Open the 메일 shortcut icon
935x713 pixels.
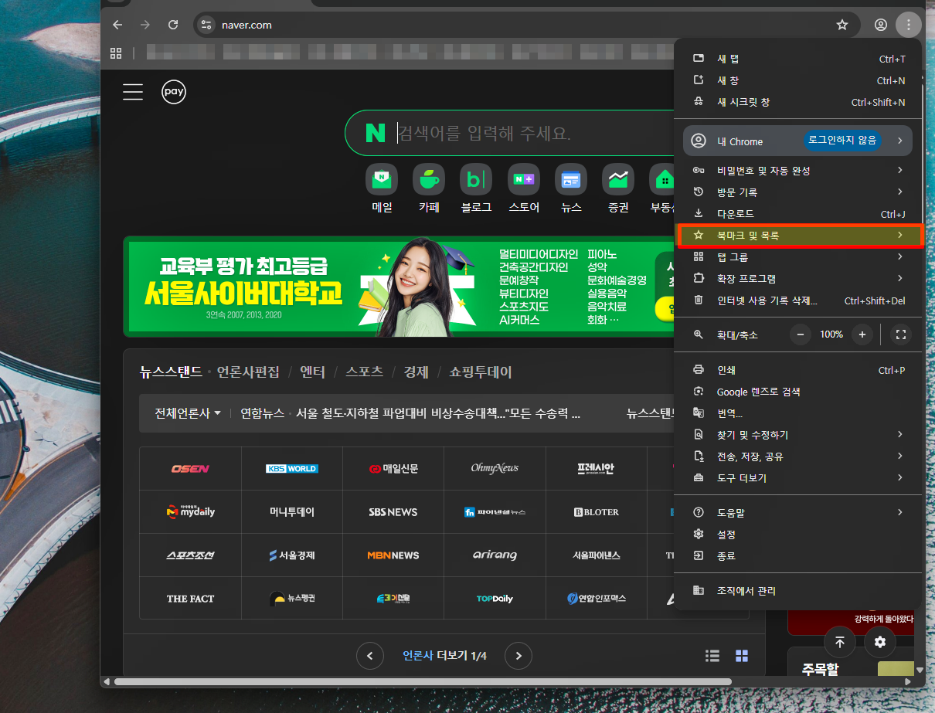[x=382, y=179]
